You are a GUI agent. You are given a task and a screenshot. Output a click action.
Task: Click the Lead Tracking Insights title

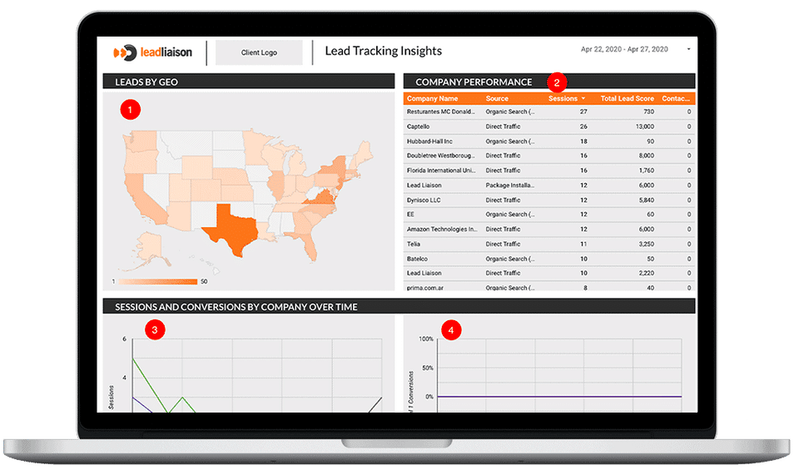tap(383, 51)
